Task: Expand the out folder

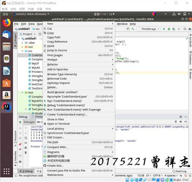Action: pyautogui.click(x=22, y=47)
